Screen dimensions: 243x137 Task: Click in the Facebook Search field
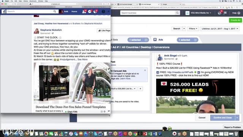click(x=30, y=11)
